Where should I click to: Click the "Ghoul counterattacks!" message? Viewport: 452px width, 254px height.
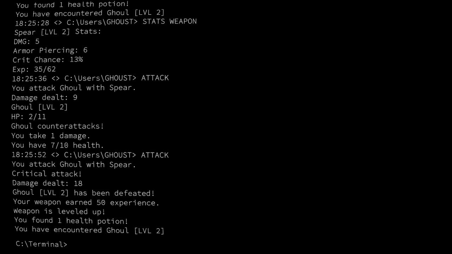tap(58, 126)
